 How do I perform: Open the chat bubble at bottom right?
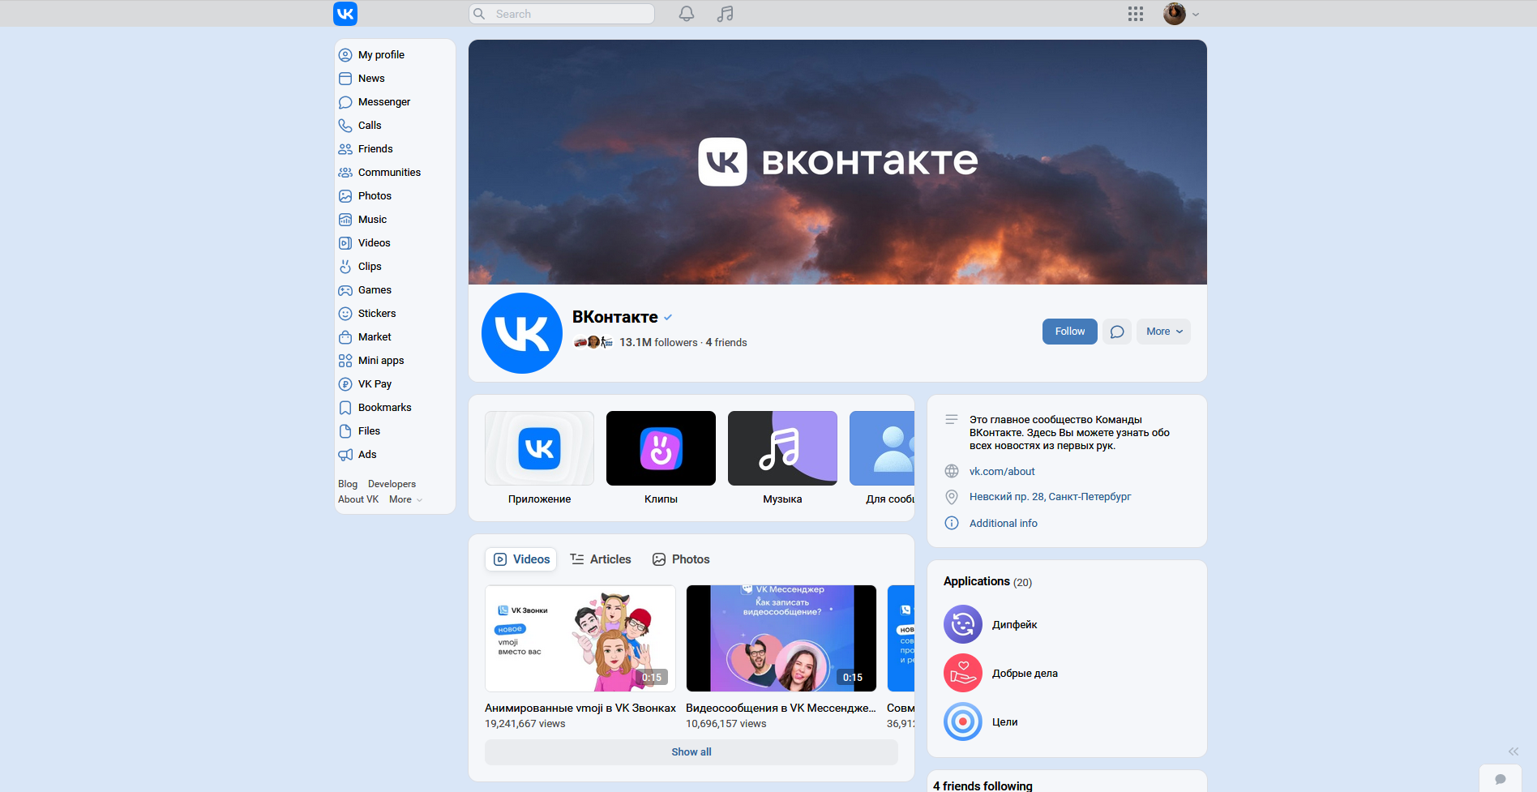[x=1501, y=779]
